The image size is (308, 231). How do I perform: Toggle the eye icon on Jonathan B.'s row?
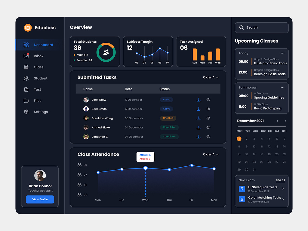(x=208, y=137)
